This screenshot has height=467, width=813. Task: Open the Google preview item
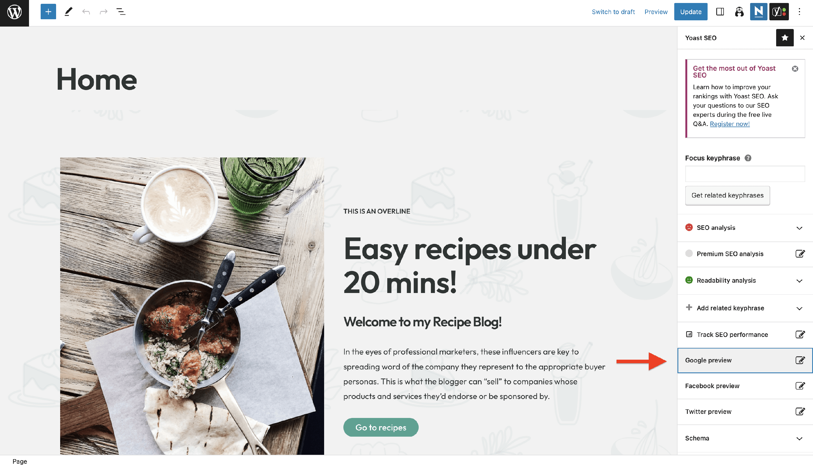745,360
